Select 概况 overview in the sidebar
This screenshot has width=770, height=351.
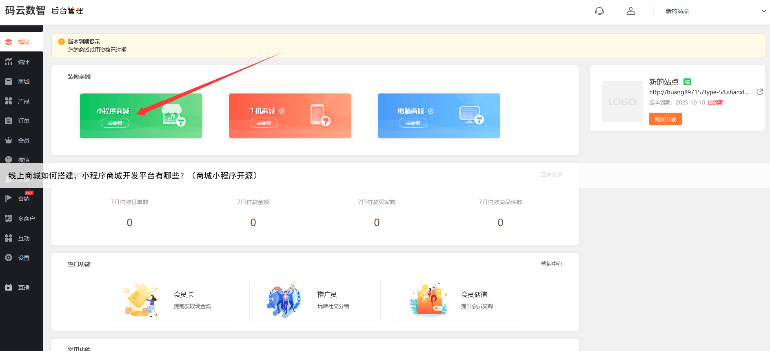23,42
